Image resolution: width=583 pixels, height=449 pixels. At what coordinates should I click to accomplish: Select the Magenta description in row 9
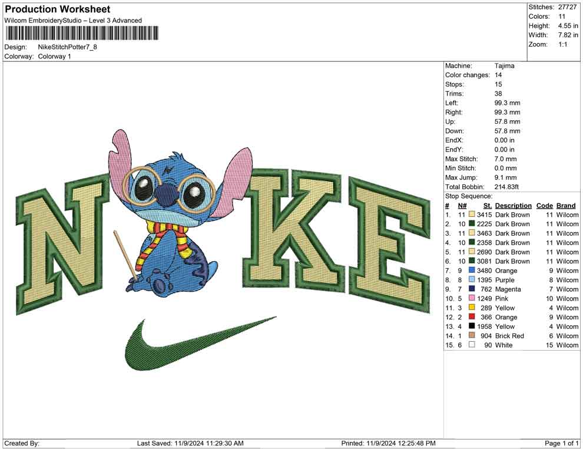[508, 289]
